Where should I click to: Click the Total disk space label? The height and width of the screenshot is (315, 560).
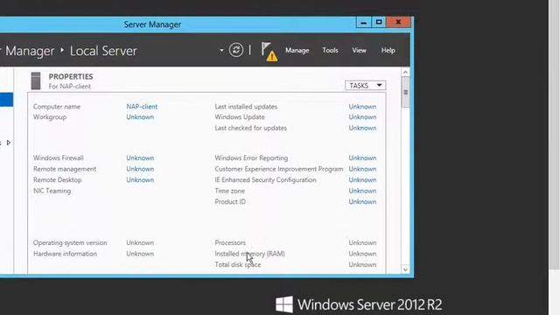click(238, 264)
